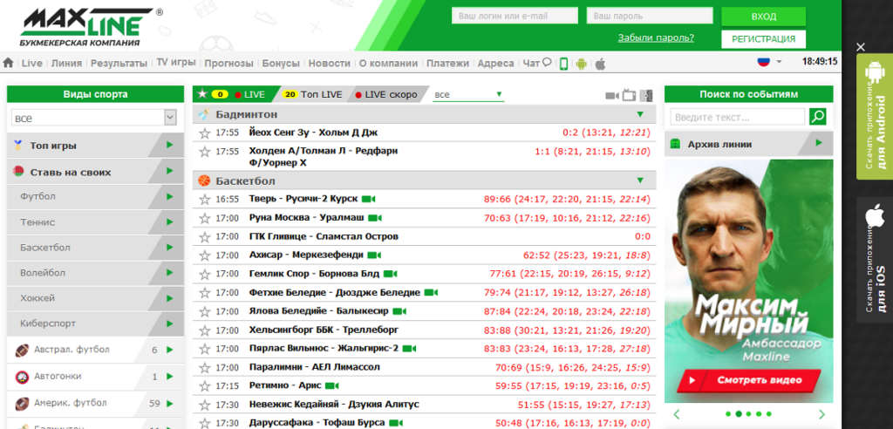Click the ВХОД login button
893x429 pixels.
tap(763, 17)
